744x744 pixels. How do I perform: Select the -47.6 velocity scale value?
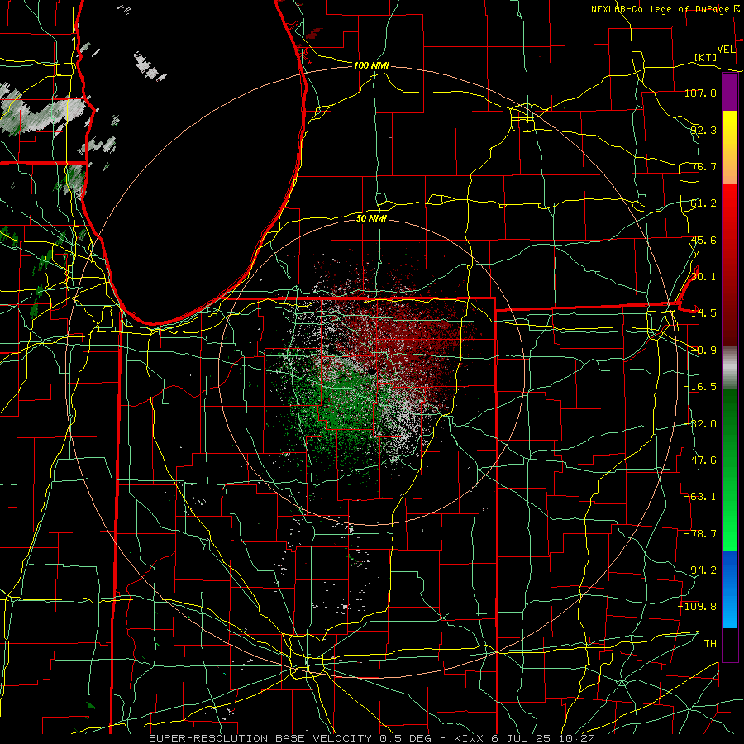[700, 460]
